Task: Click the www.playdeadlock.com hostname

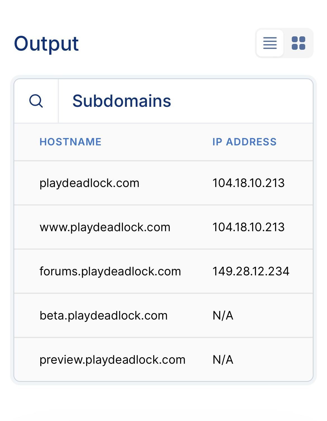Action: (x=105, y=227)
